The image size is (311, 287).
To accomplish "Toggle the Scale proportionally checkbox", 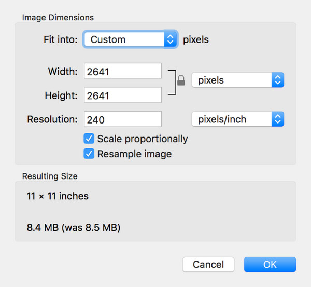I will click(x=89, y=139).
